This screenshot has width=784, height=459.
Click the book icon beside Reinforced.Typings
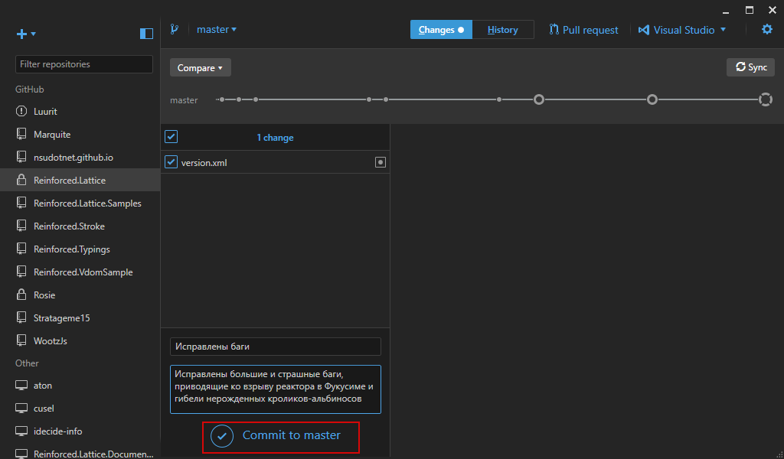point(21,249)
